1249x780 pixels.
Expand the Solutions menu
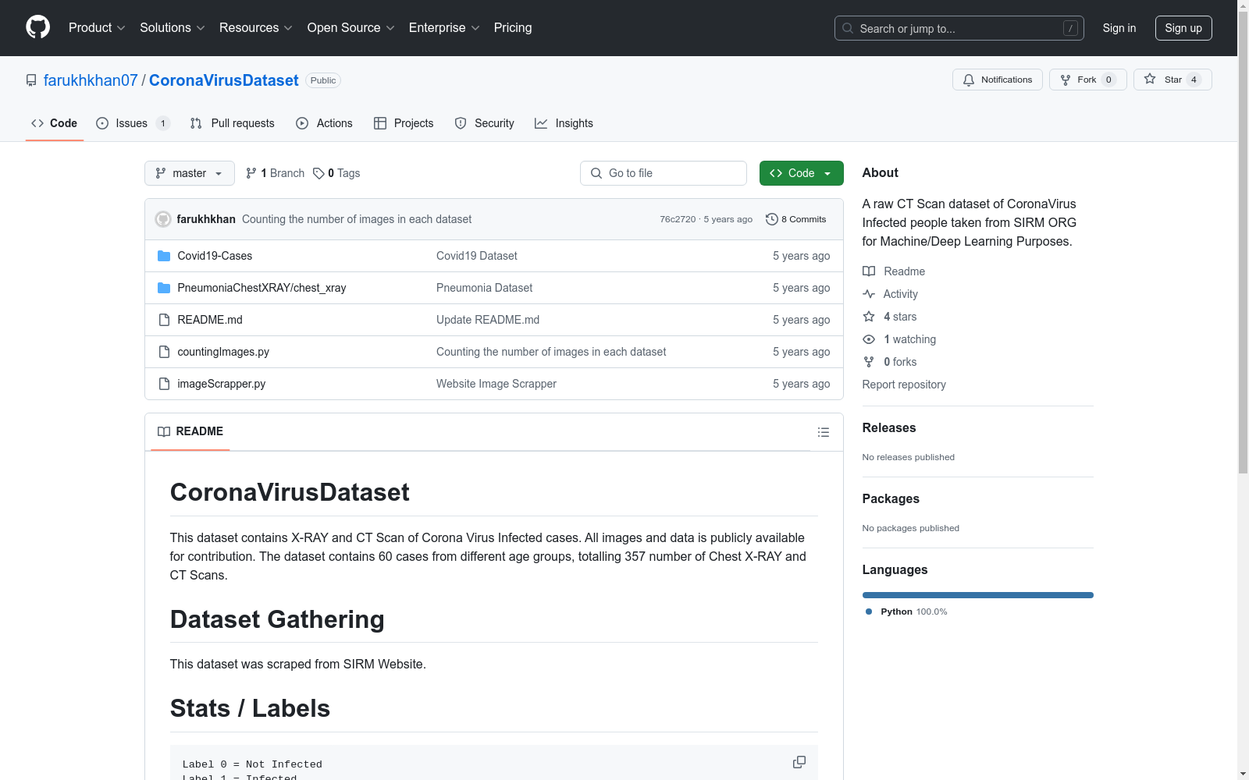(173, 28)
